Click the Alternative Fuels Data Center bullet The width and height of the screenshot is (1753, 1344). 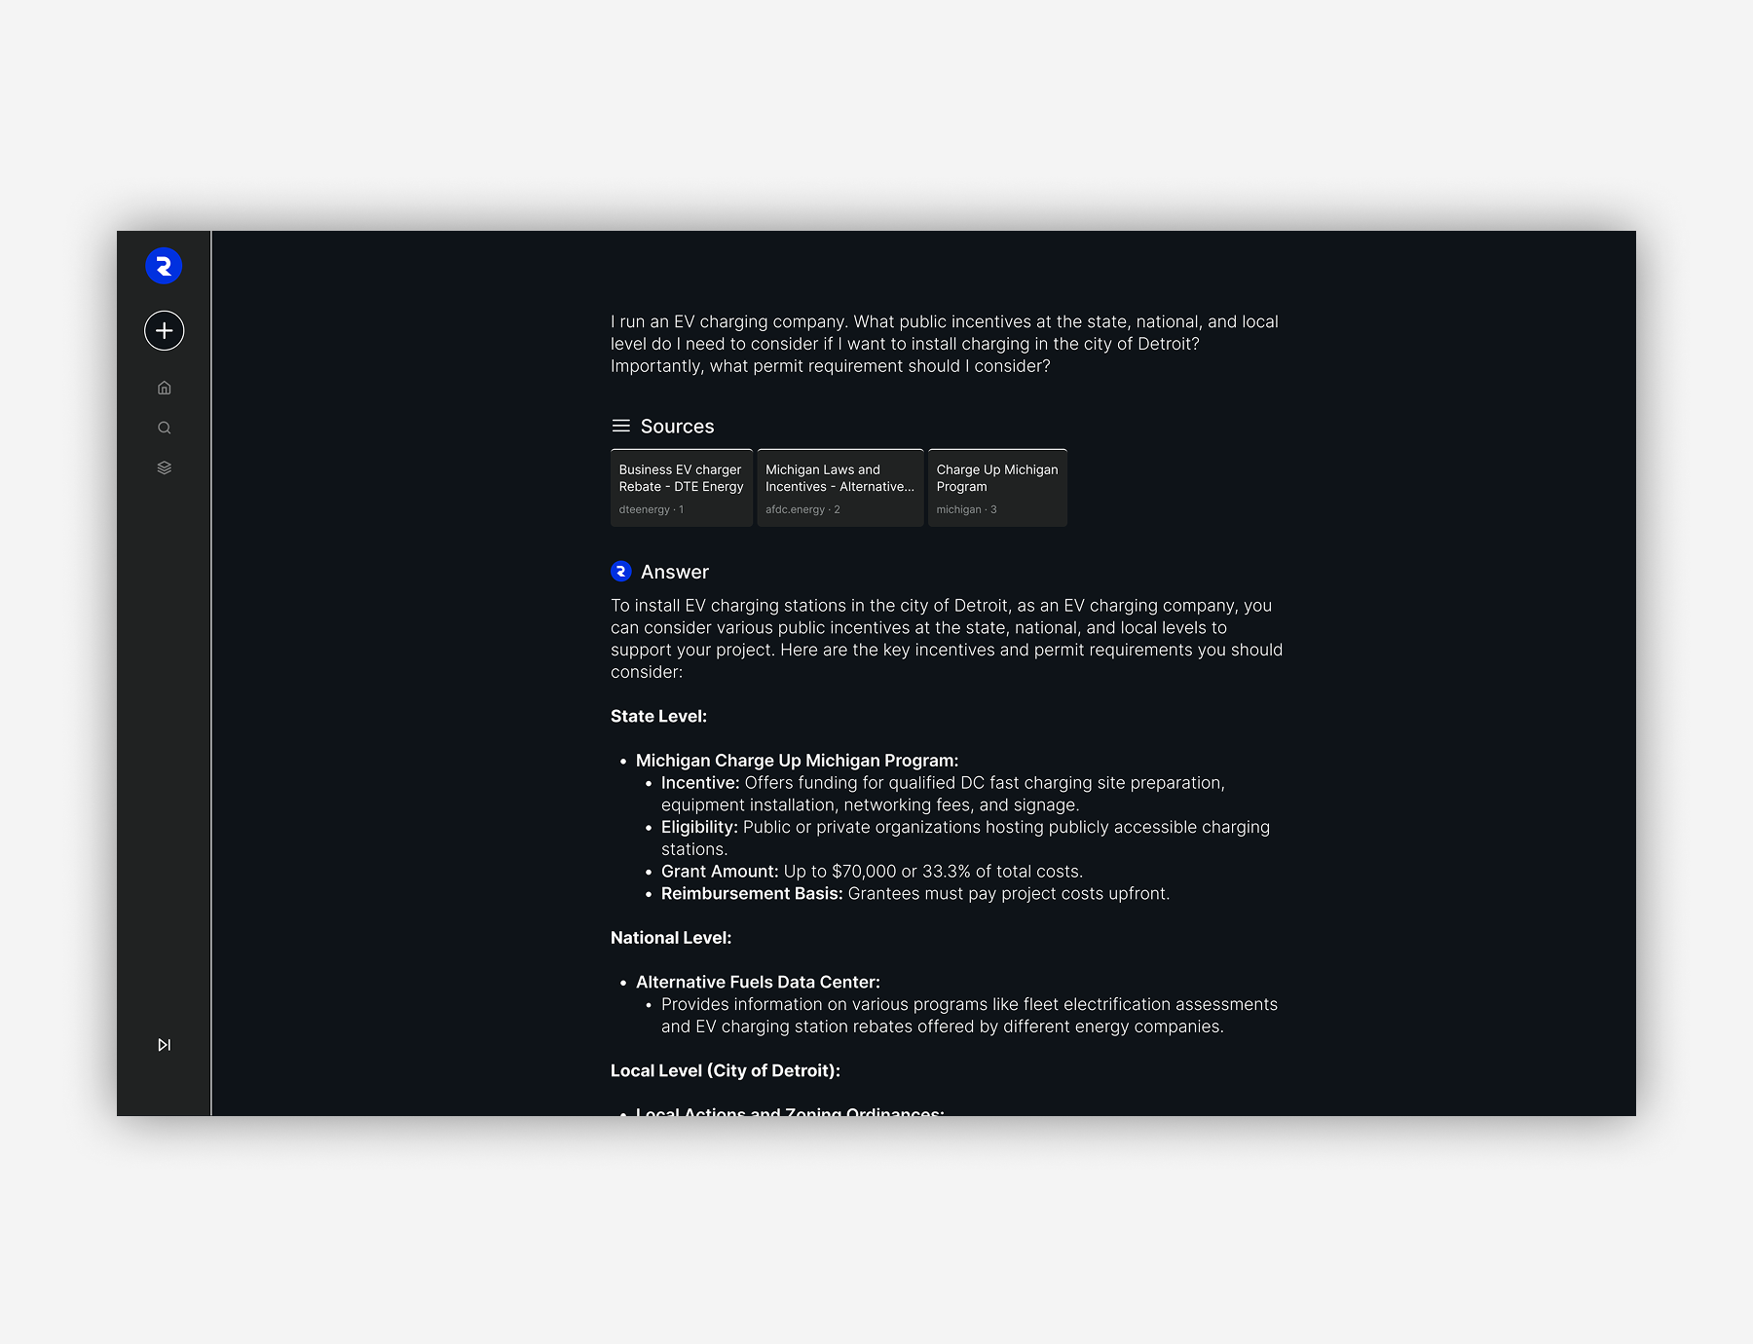tap(758, 982)
